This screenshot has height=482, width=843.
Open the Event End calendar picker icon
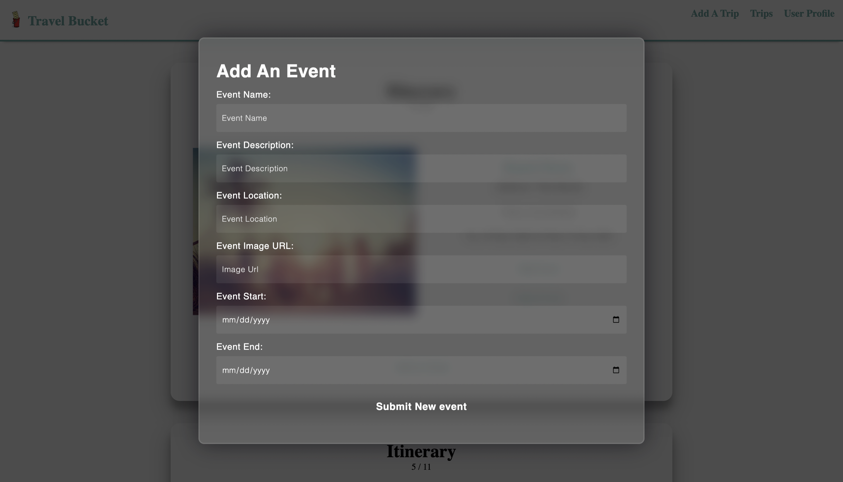[616, 370]
